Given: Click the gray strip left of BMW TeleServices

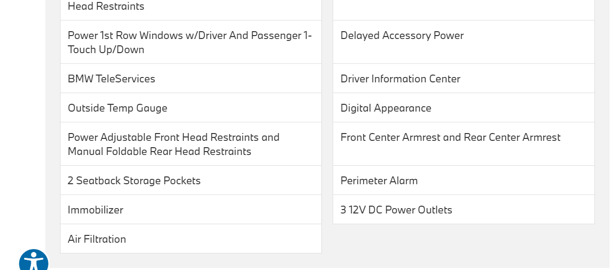Looking at the screenshot, I should click(x=53, y=79).
